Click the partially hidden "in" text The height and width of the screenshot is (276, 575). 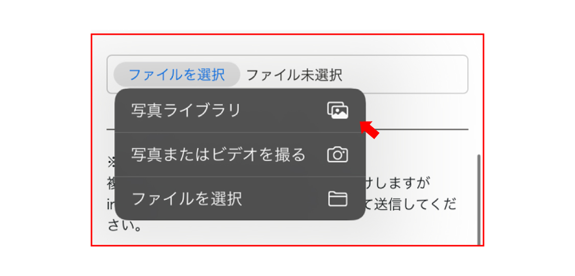pos(111,204)
